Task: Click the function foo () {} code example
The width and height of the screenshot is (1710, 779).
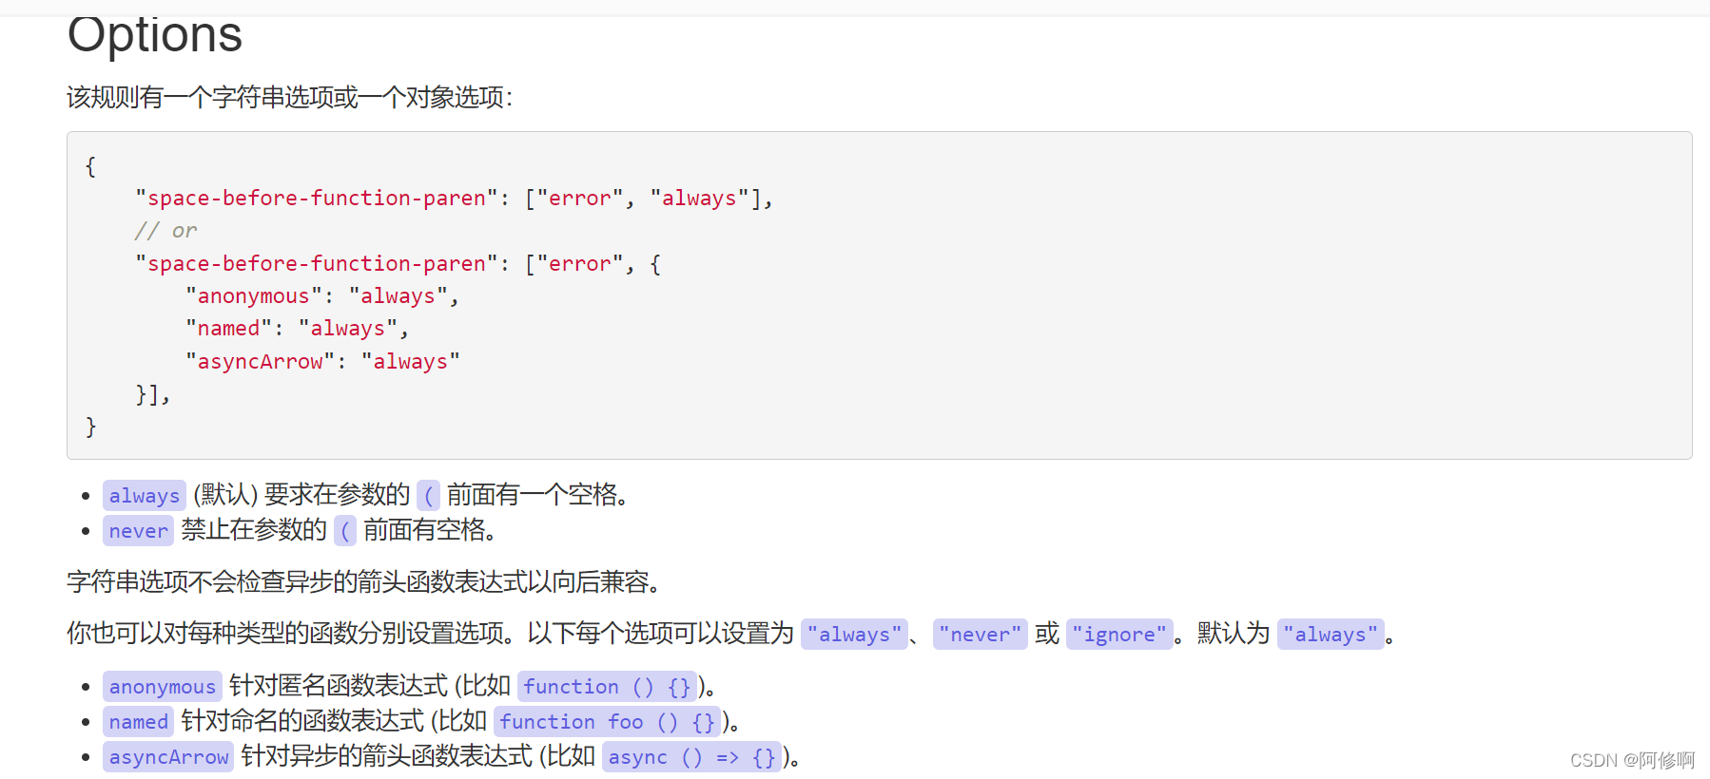Action: [x=607, y=721]
